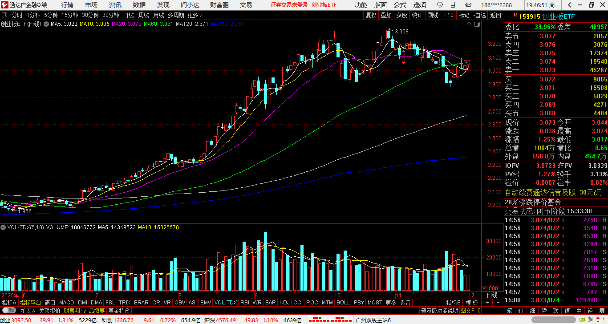The height and width of the screenshot is (324, 608).
Task: Click the minus zoom button beside 模板
Action: [x=498, y=303]
